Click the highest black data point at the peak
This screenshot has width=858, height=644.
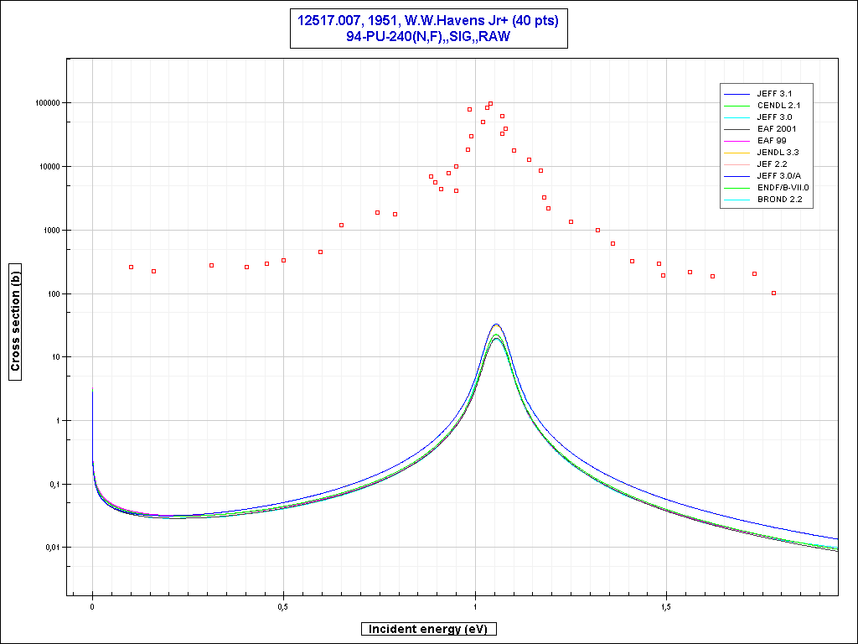[x=490, y=104]
